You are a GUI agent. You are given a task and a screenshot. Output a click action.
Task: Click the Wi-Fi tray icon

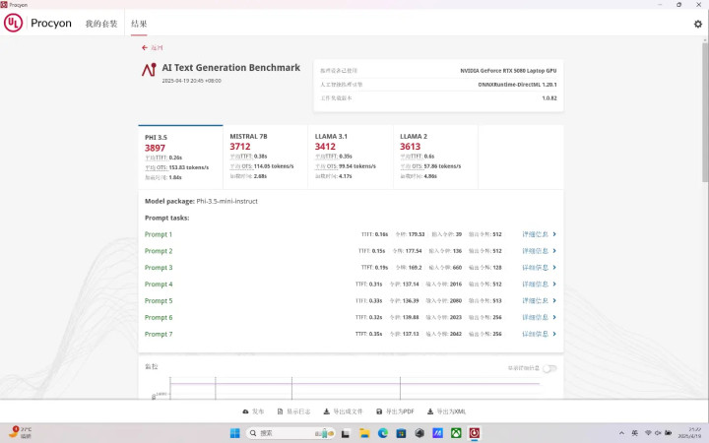648,433
